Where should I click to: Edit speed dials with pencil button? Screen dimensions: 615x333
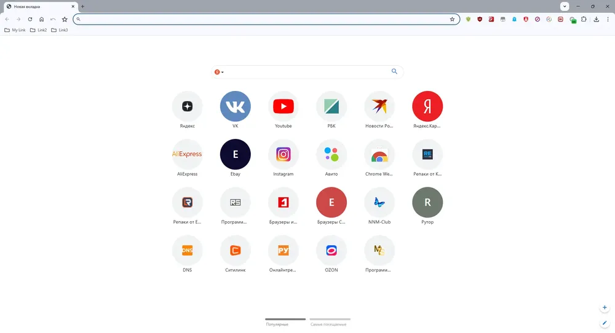pyautogui.click(x=605, y=323)
